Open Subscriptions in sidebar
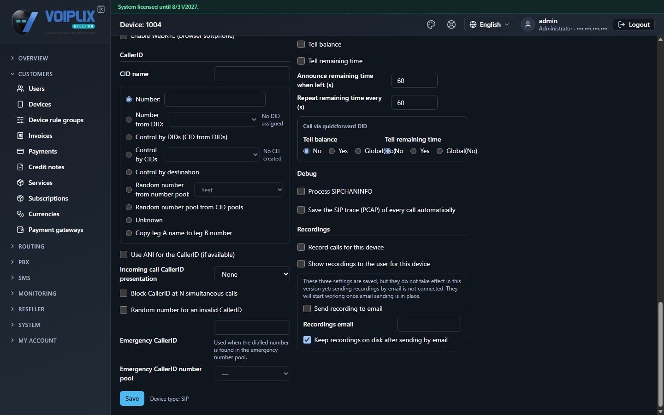 tap(48, 198)
